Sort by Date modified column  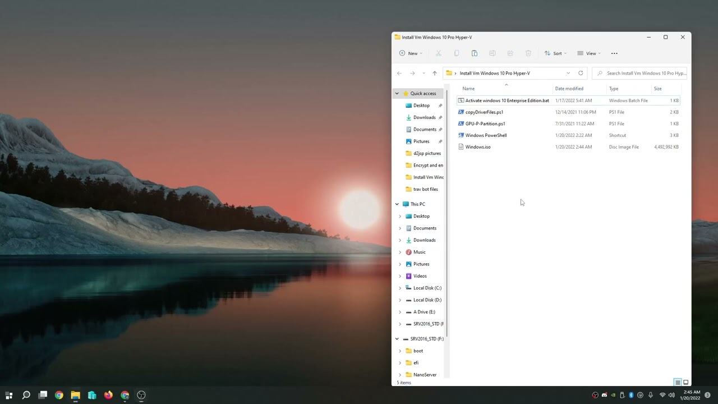coord(569,89)
